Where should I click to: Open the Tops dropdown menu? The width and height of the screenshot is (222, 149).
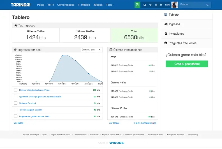[110, 5]
